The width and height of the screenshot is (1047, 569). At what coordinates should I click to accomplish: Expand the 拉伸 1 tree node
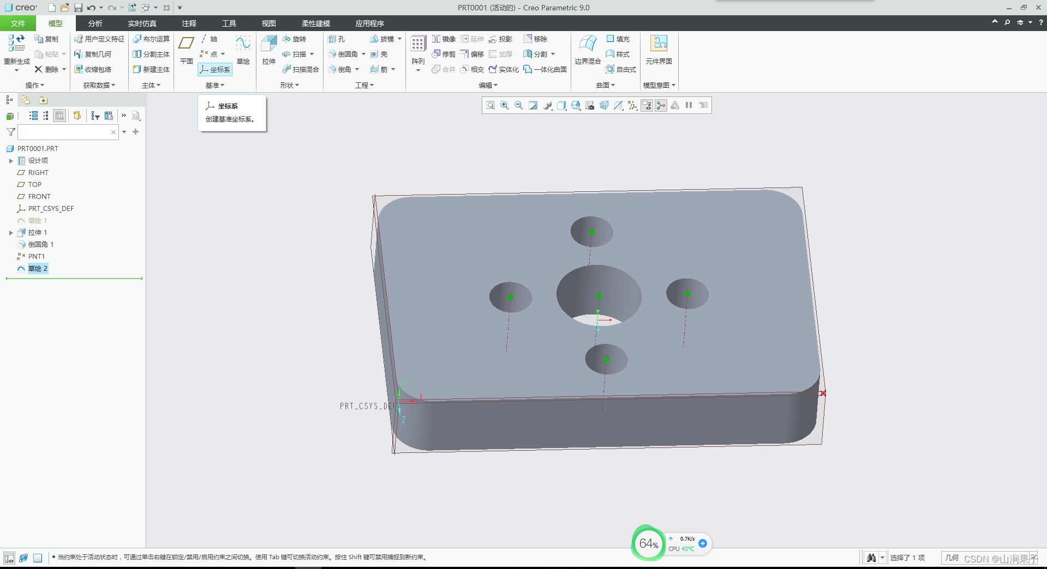tap(11, 233)
